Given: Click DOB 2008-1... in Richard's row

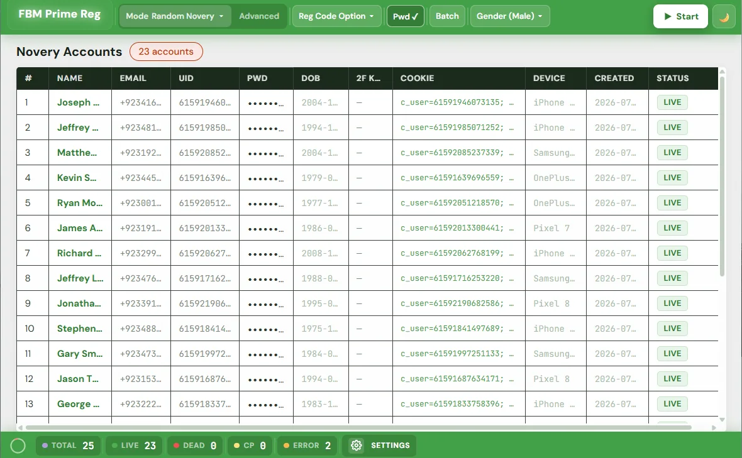Looking at the screenshot, I should [x=320, y=253].
